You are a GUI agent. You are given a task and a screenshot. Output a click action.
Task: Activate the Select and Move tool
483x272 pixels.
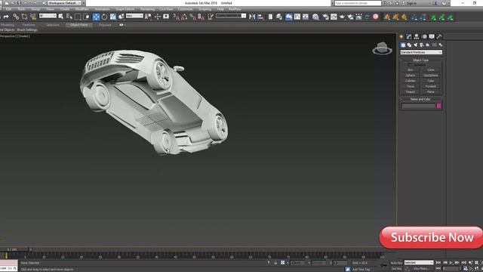tap(96, 17)
